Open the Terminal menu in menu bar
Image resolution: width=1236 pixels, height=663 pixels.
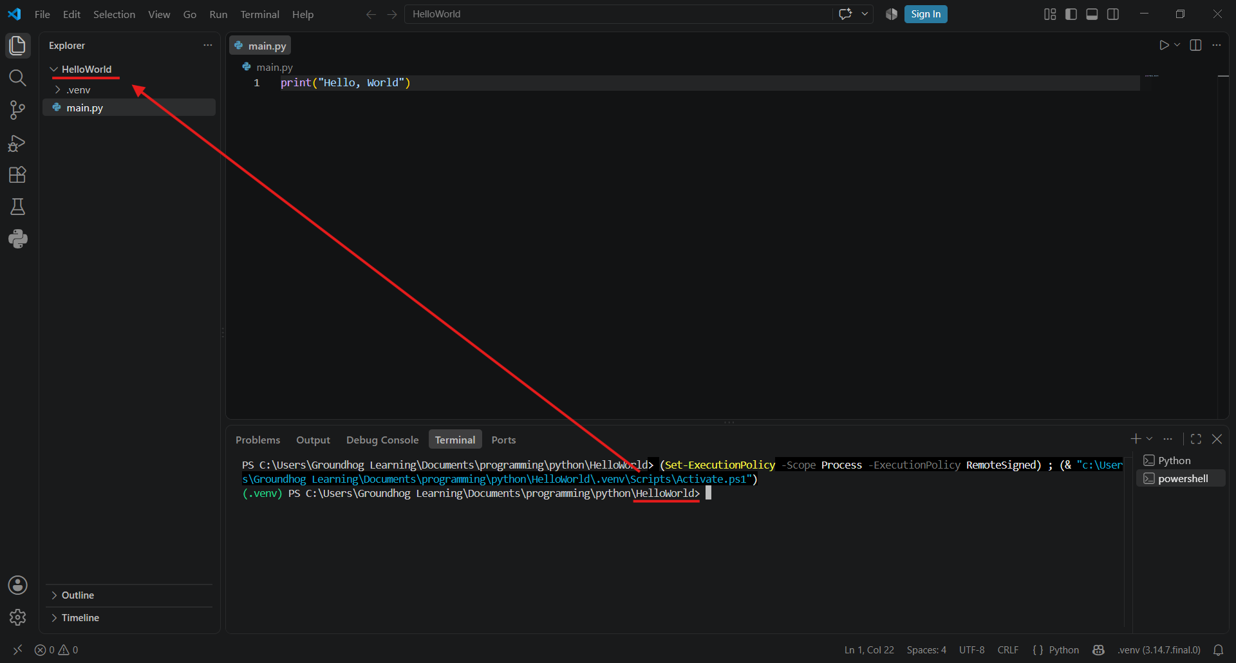pyautogui.click(x=259, y=14)
